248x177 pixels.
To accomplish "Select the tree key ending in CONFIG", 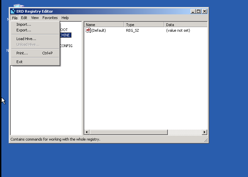I will (x=66, y=46).
